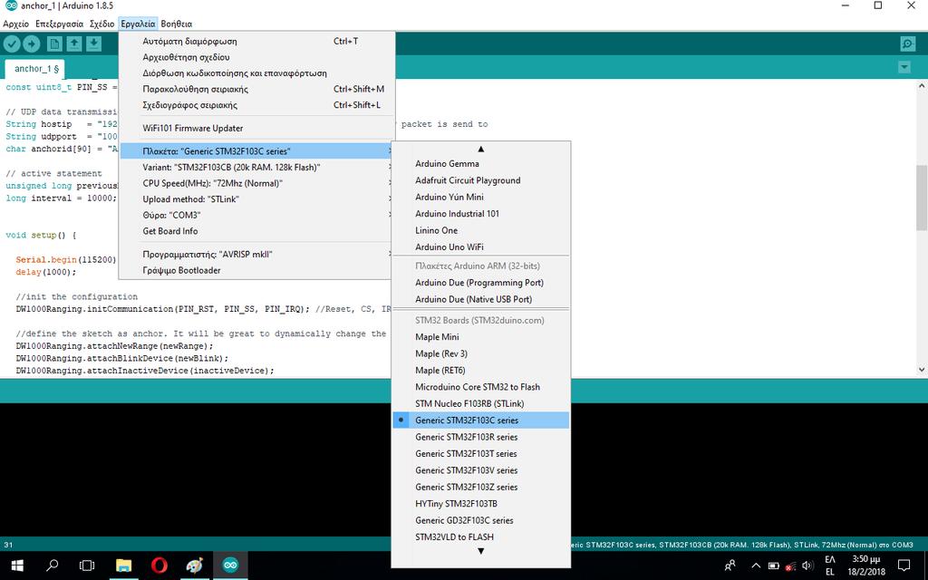Select Generic STM32F103T series board
Screen dimensions: 928x580
(x=480, y=453)
